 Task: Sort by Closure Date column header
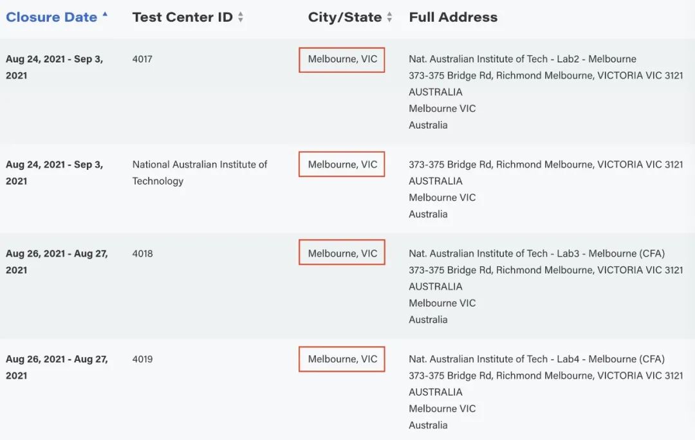[x=51, y=17]
